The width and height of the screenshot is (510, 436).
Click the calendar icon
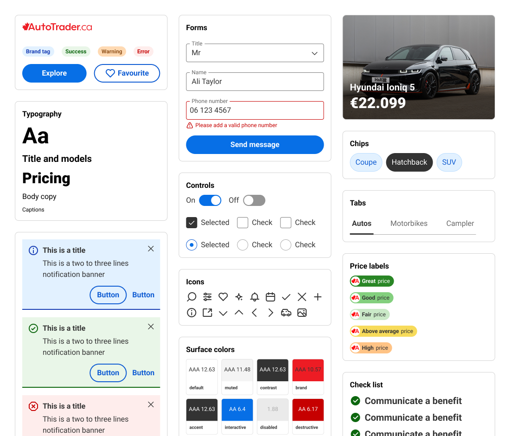(x=270, y=297)
